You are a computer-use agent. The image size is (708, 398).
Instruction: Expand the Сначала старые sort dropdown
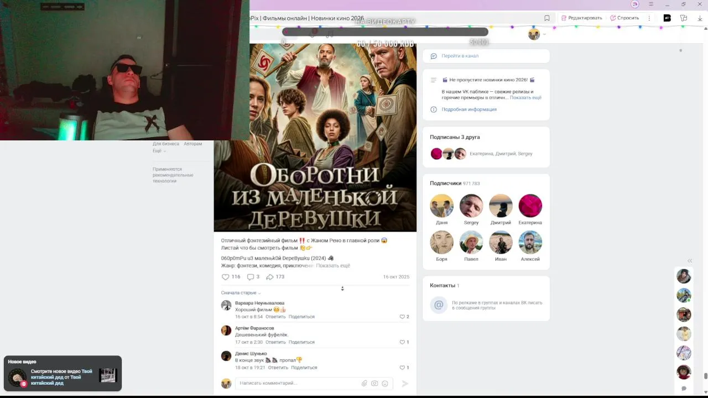pos(241,293)
